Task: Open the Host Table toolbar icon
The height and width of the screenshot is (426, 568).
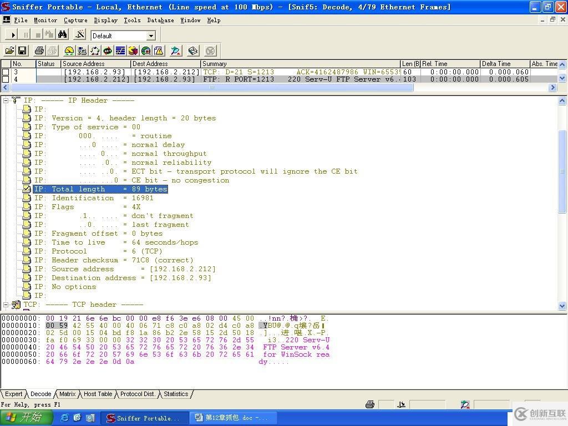Action: (82, 50)
